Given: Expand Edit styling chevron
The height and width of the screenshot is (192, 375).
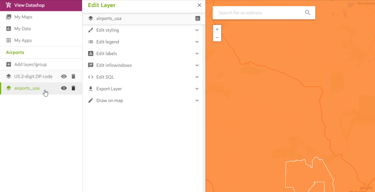Looking at the screenshot, I should click(197, 30).
